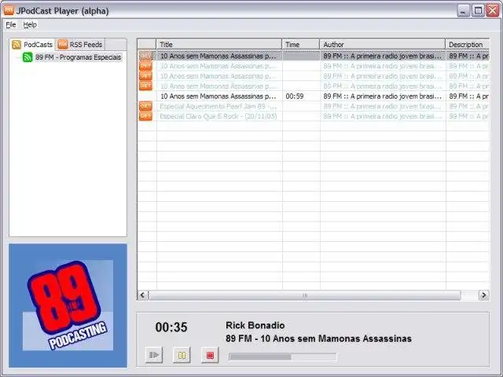Maximize the JPodCast Player window
Viewport: 503px width, 377px height.
(478, 11)
